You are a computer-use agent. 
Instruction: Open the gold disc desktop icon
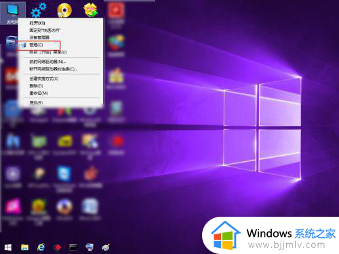(x=64, y=10)
